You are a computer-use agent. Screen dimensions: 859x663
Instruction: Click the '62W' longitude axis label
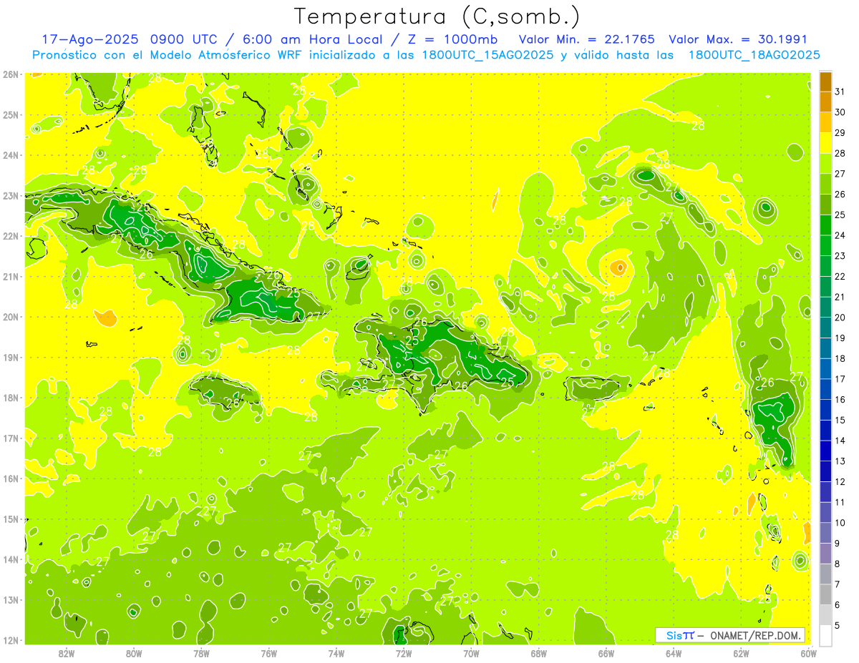pyautogui.click(x=741, y=653)
